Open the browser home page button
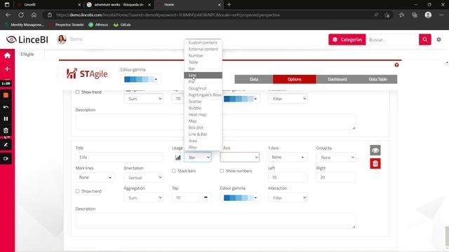The image size is (449, 252). [34, 15]
